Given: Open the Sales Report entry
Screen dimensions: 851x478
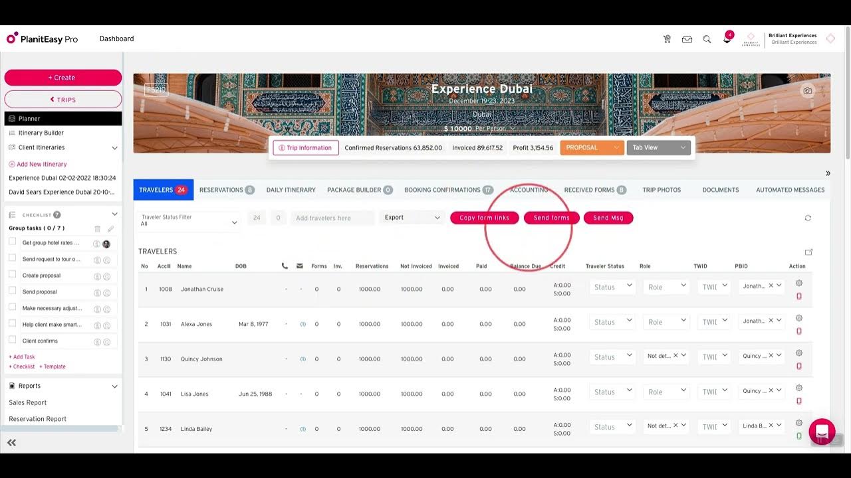Looking at the screenshot, I should click(28, 402).
